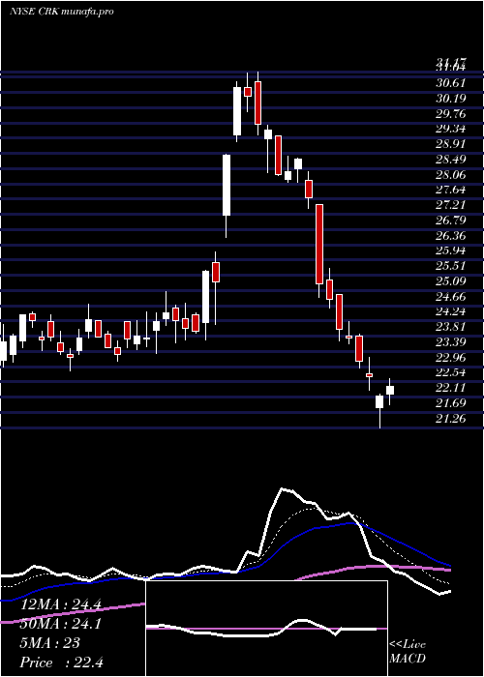
Task: Click the 24.66 price axis label
Action: point(451,297)
